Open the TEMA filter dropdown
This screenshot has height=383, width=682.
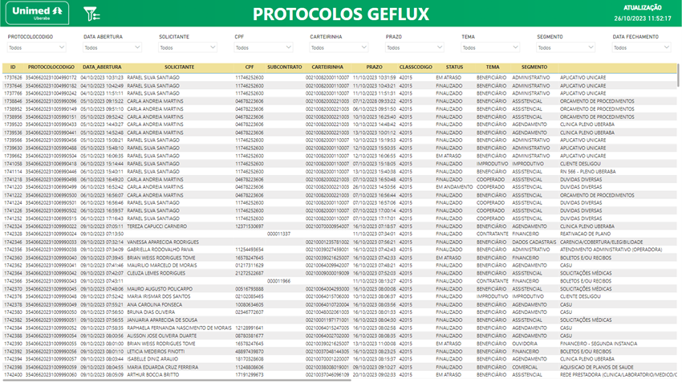[490, 47]
